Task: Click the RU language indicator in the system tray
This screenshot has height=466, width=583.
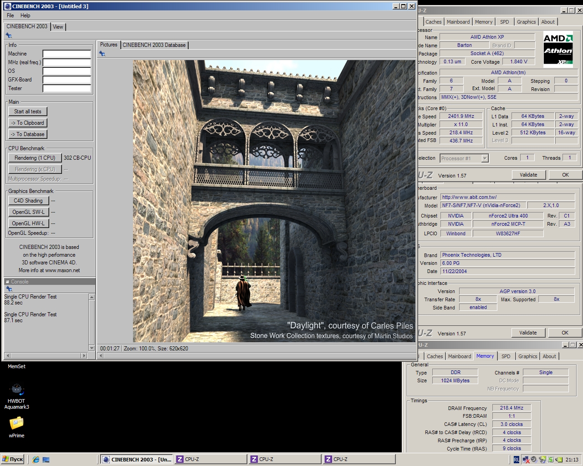Action: tap(516, 460)
